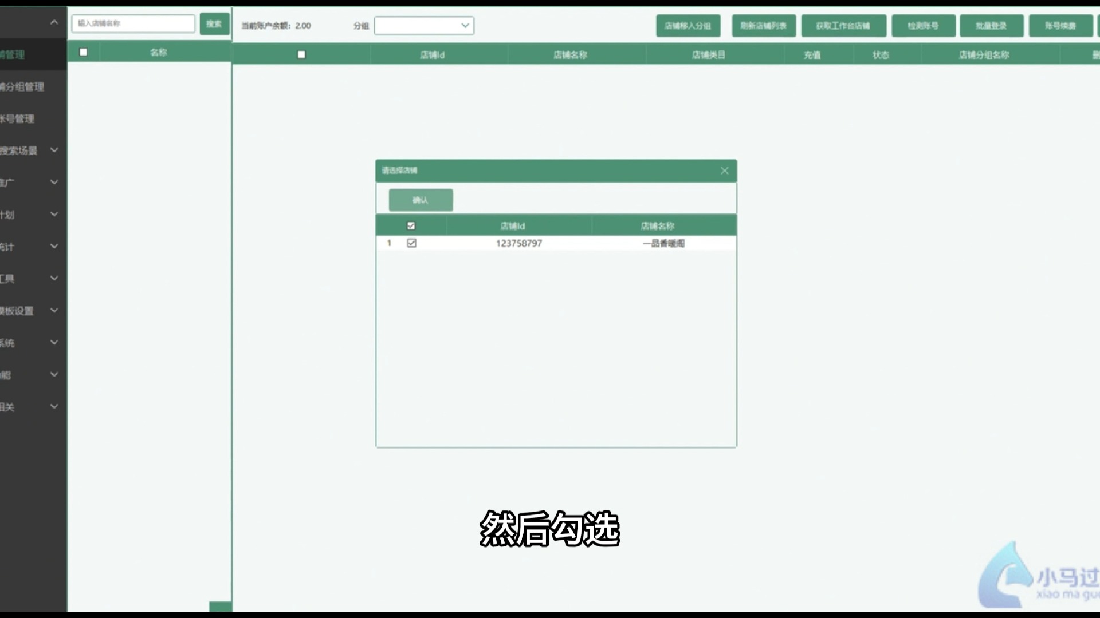This screenshot has width=1100, height=618.
Task: Focus the 输入店铺名称 search field
Action: click(x=133, y=23)
